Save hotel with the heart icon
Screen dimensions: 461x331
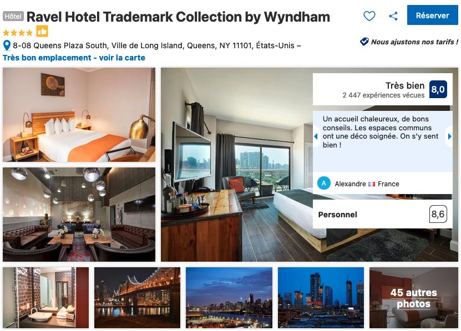click(369, 16)
